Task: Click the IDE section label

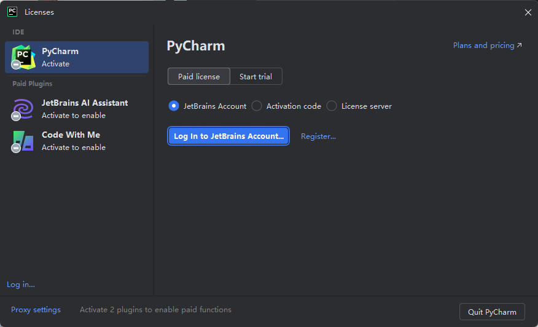Action: [18, 32]
